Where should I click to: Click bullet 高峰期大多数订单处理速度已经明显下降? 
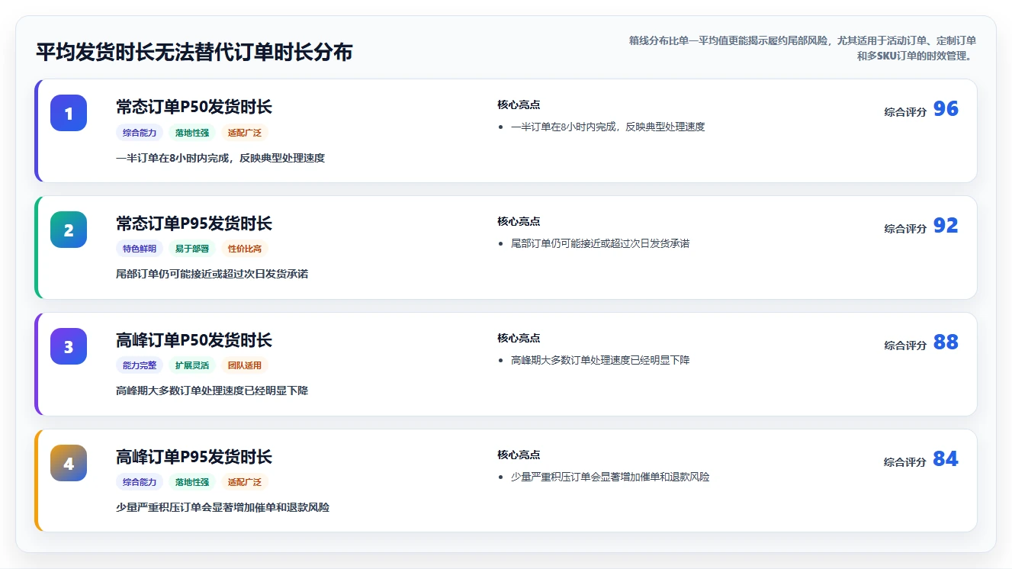600,360
